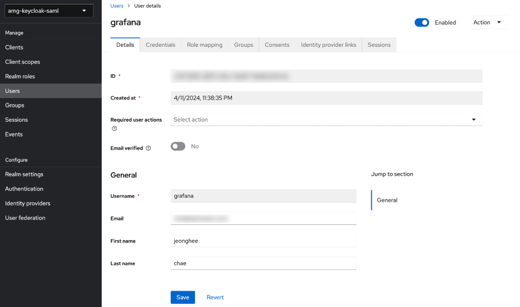Click the Users breadcrumb link
Viewport: 520px width, 307px height.
coord(117,6)
